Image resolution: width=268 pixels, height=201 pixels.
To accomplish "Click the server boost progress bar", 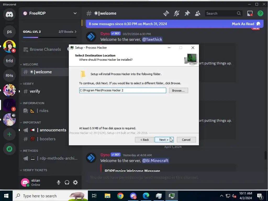I will point(49,37).
